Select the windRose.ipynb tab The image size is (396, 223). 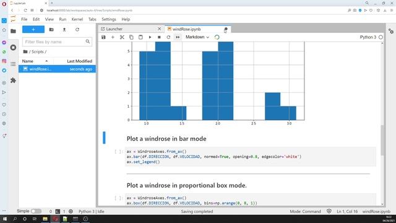pos(197,29)
